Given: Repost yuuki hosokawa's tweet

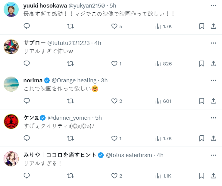Looking at the screenshot, I should coord(70,26).
